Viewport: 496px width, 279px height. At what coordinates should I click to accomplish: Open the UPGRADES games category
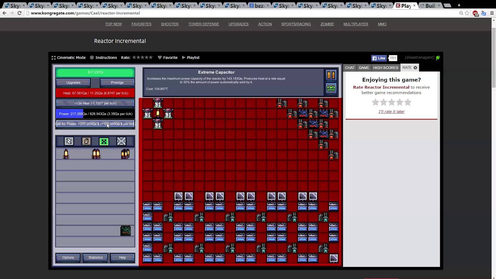coord(238,24)
